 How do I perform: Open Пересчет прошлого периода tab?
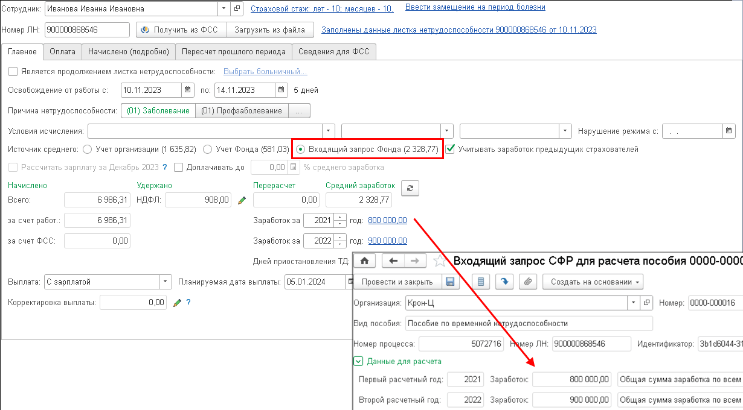click(x=234, y=52)
